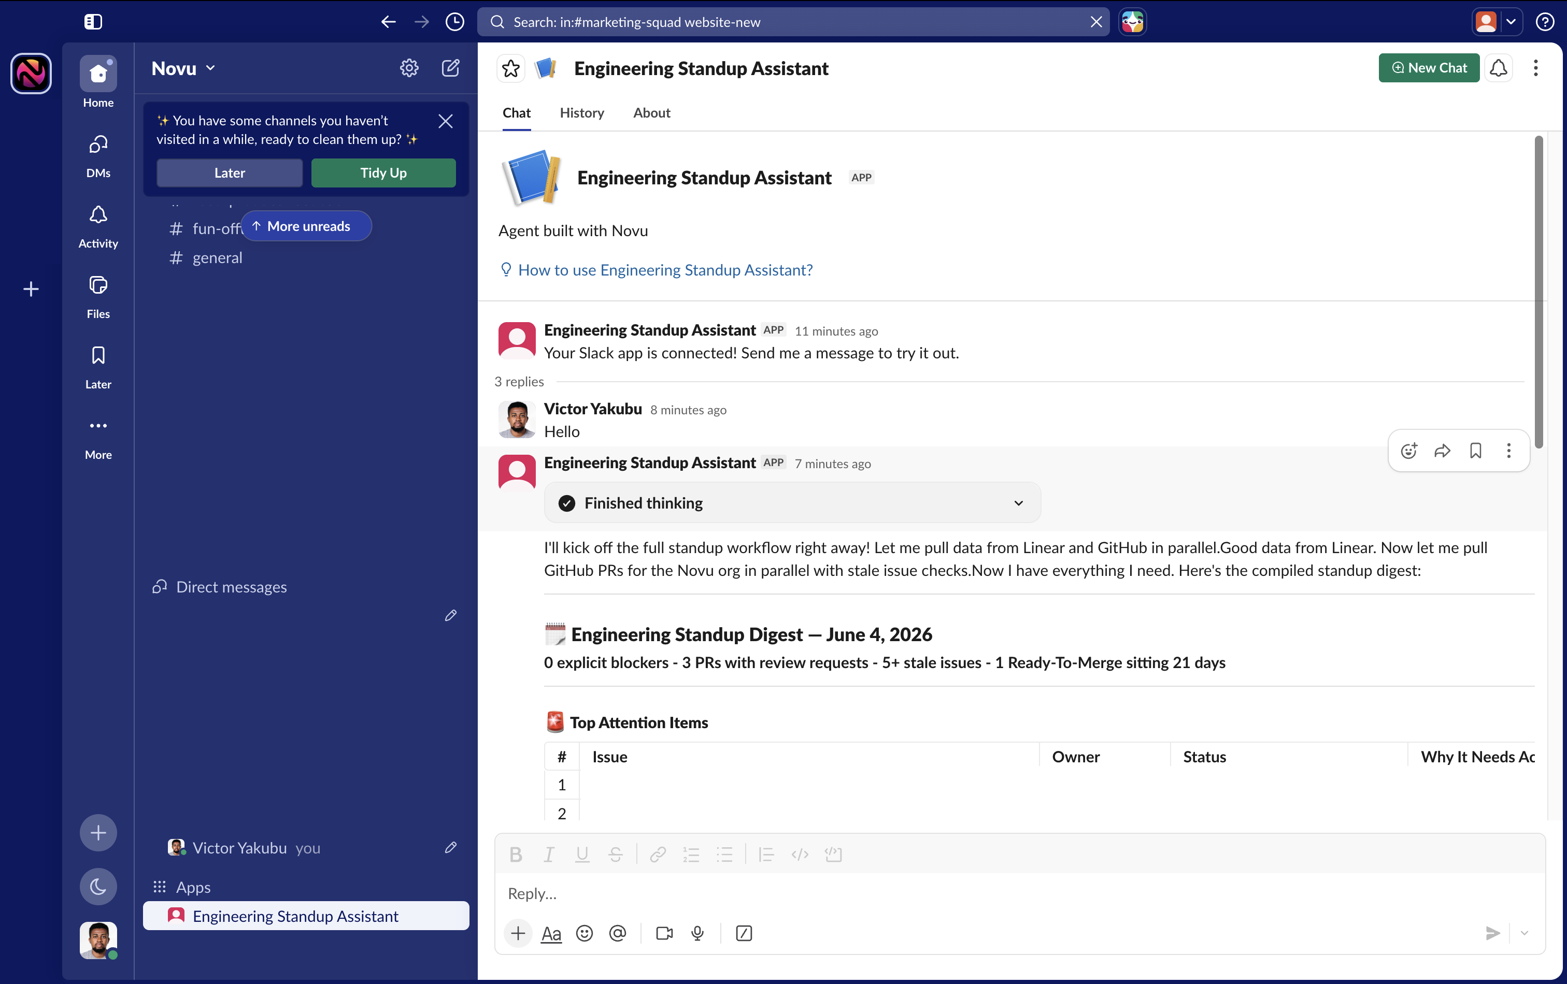Viewport: 1567px width, 984px height.
Task: Toggle bold formatting
Action: (x=516, y=855)
